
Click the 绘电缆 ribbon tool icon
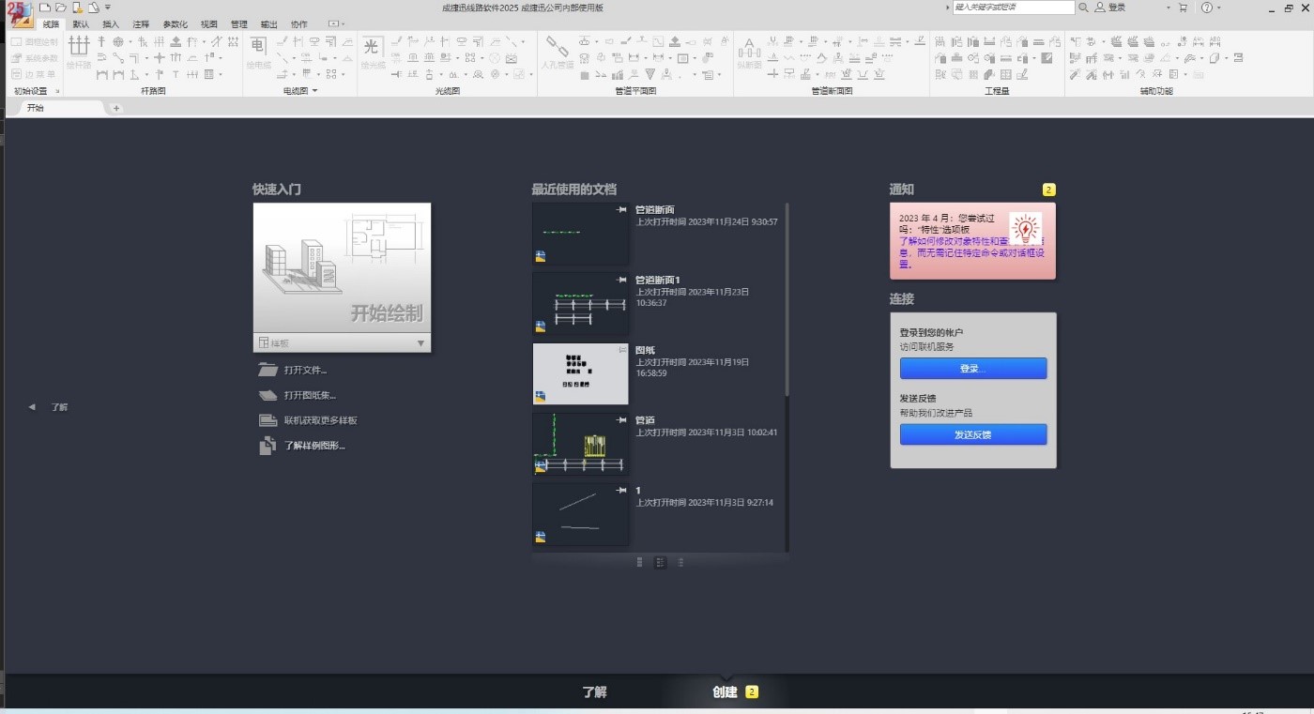pyautogui.click(x=258, y=49)
